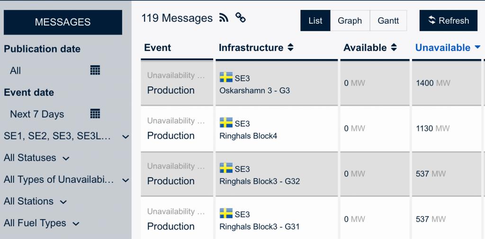Sort by Infrastructure column arrows
Screen dimensions: 485x239
[290, 48]
